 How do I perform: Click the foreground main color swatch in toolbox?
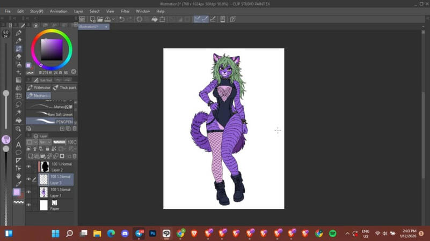17,192
